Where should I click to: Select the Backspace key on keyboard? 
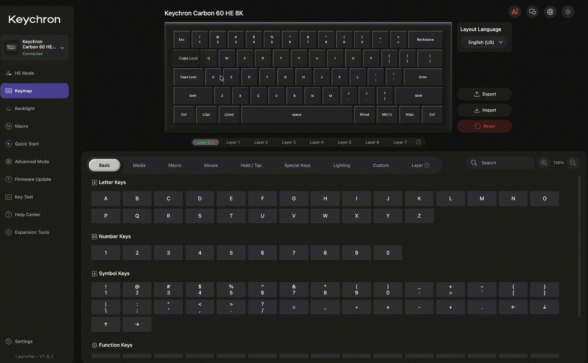pyautogui.click(x=425, y=40)
